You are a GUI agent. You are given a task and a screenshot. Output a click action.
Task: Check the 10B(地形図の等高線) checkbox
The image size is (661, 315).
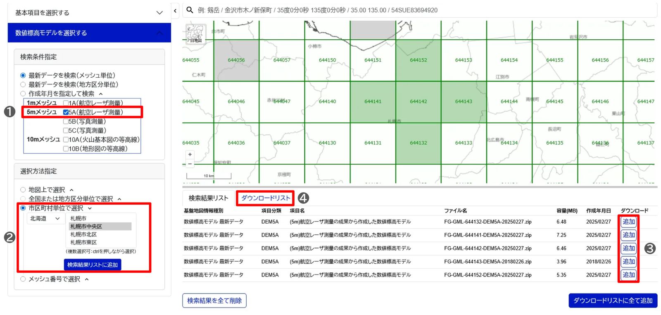coord(66,149)
